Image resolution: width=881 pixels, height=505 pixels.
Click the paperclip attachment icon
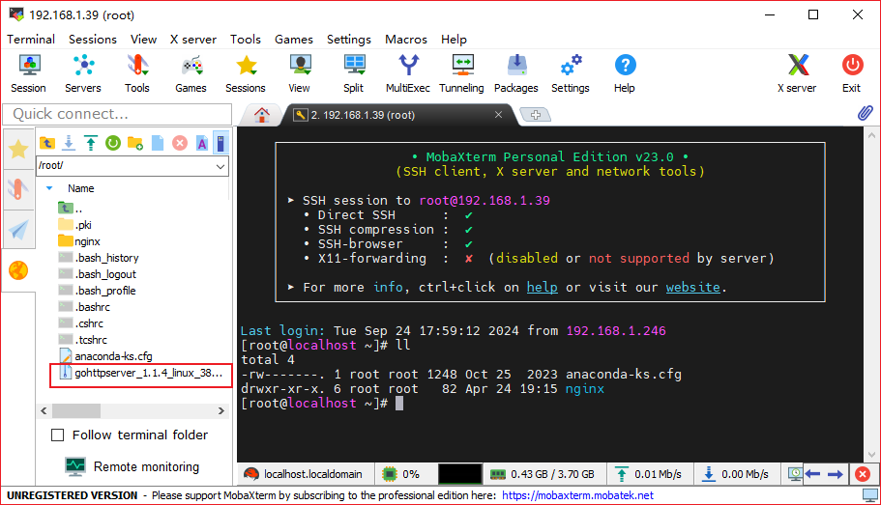[x=866, y=113]
